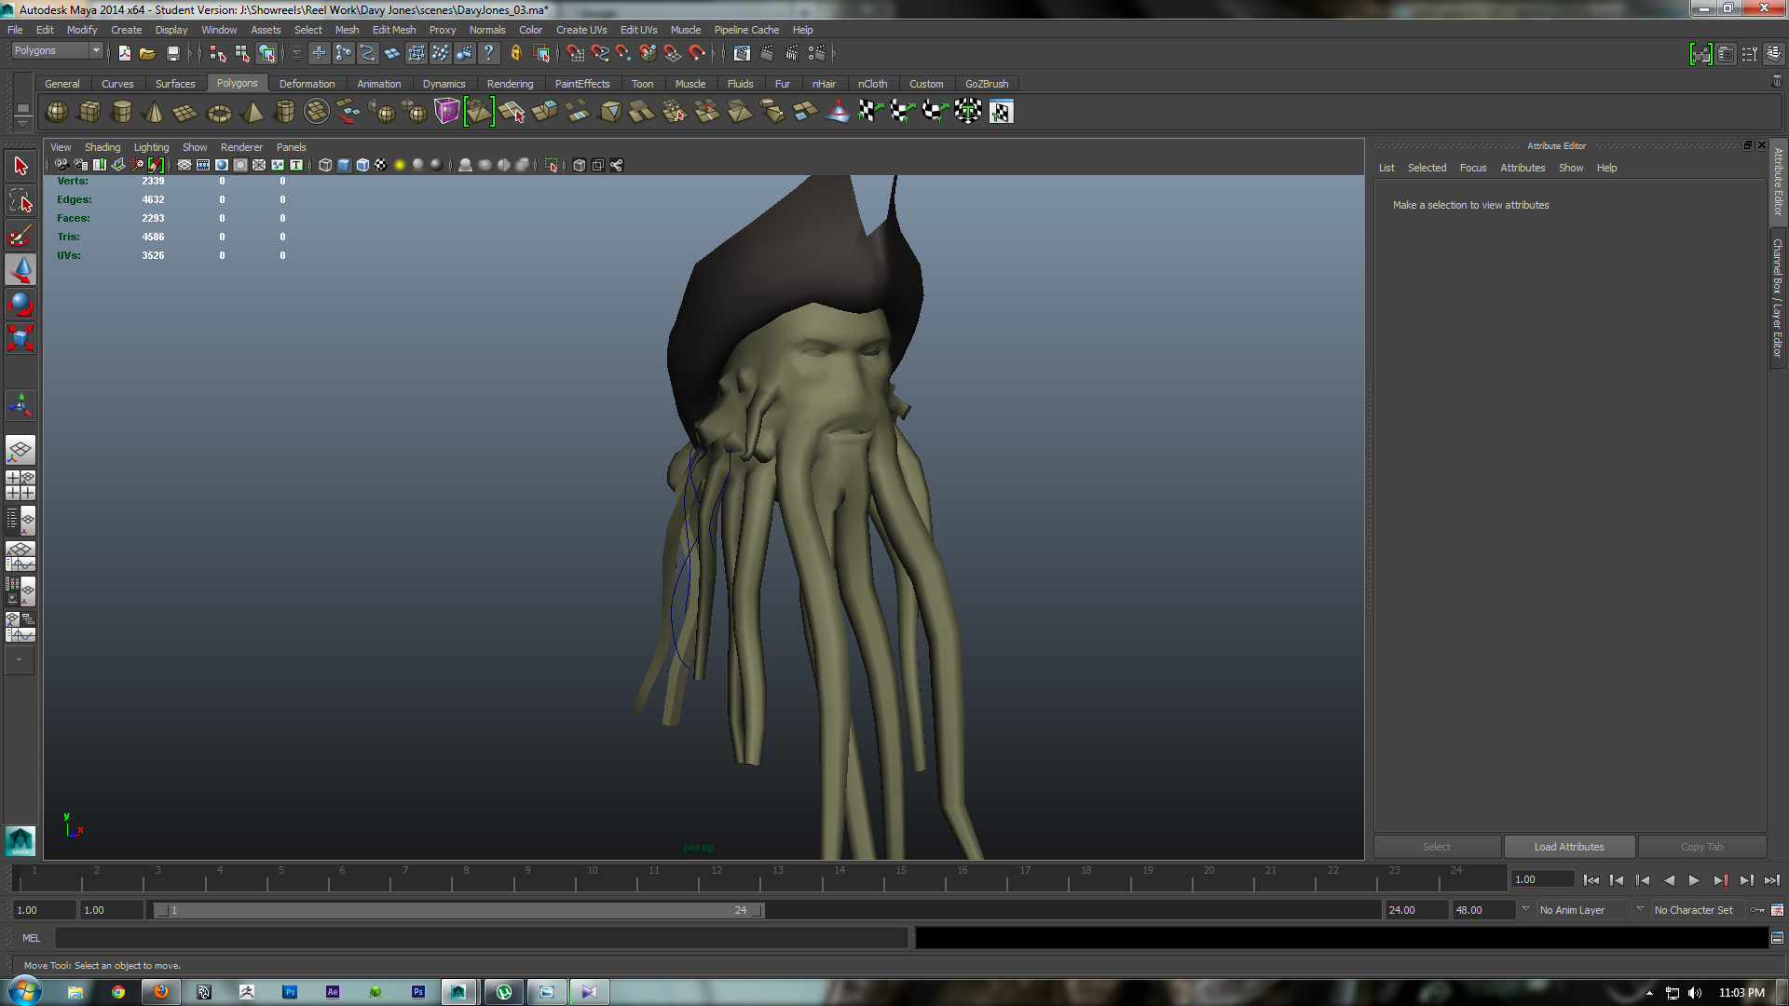Create a polygon cylinder from the shelf

[121, 112]
